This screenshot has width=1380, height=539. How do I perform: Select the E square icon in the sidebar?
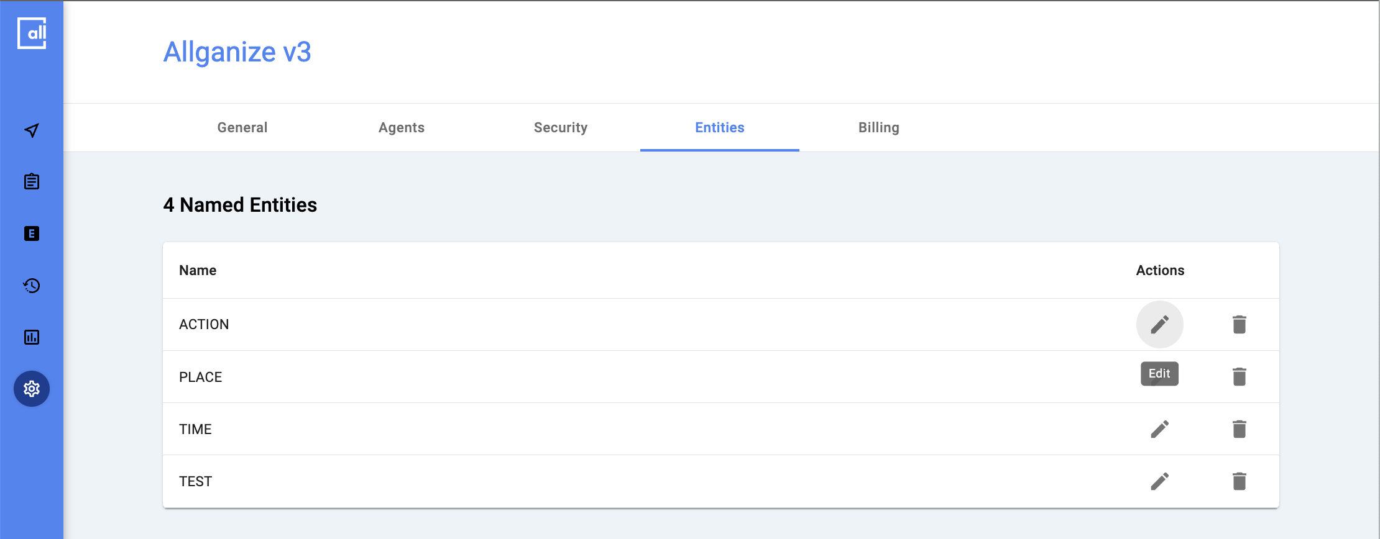[32, 233]
